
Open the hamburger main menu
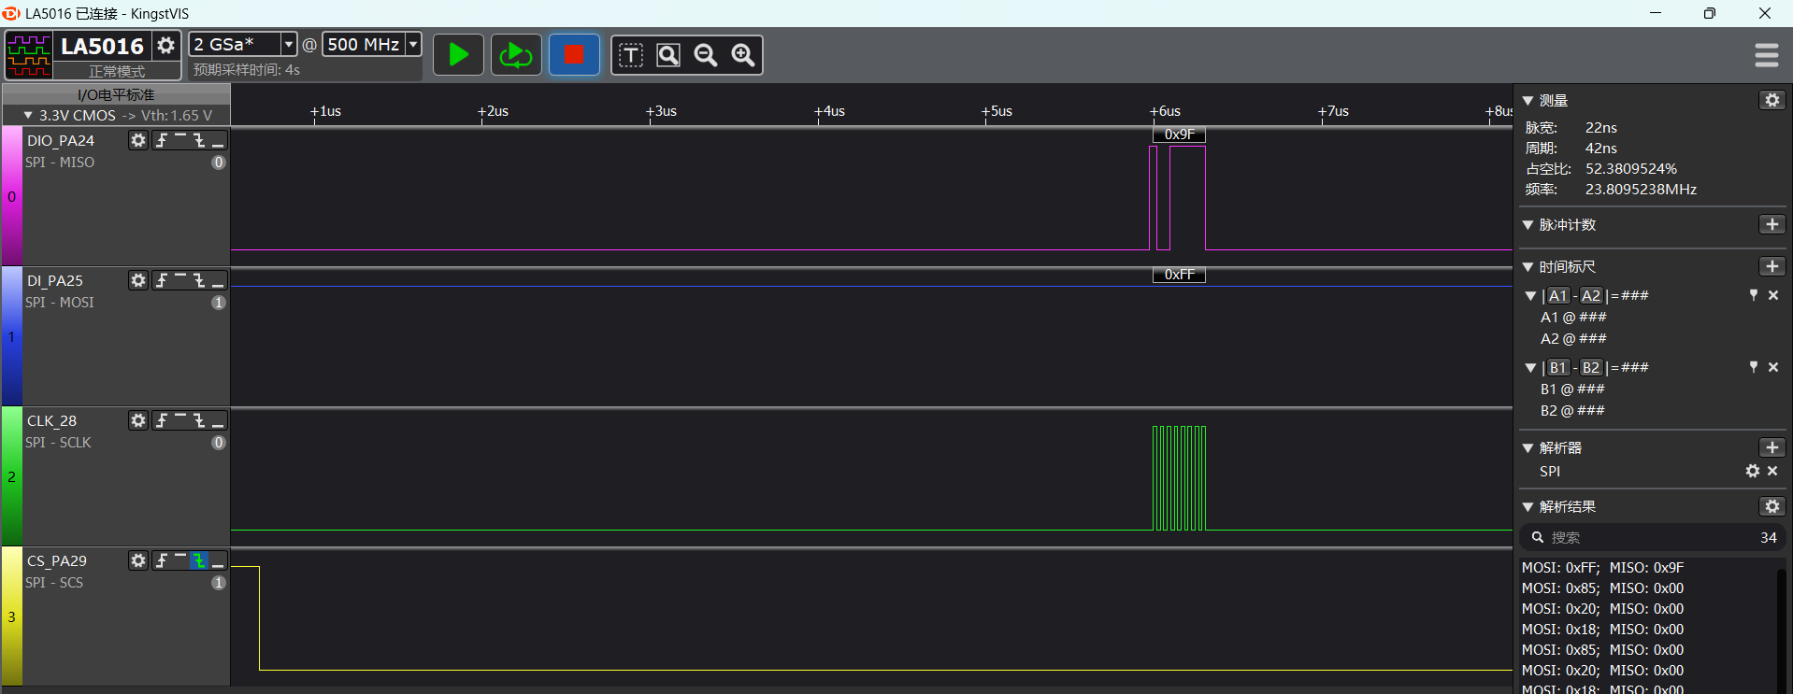pyautogui.click(x=1766, y=55)
